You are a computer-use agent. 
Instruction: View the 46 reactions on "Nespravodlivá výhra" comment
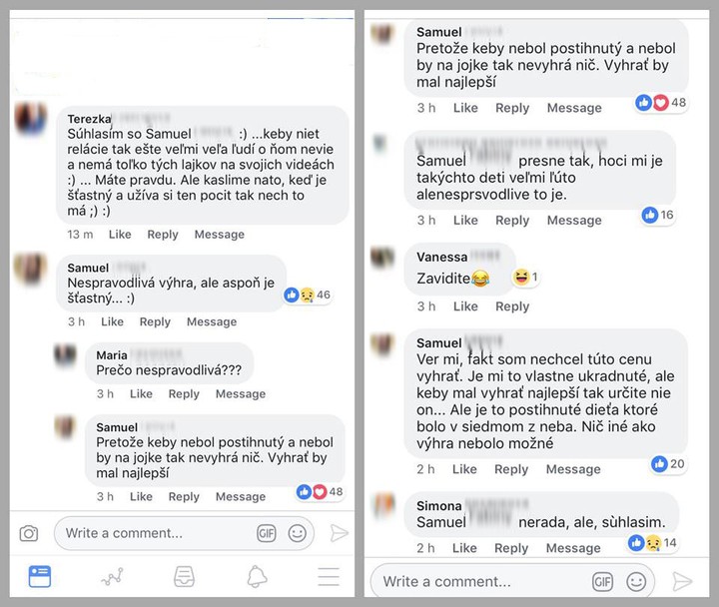(308, 296)
